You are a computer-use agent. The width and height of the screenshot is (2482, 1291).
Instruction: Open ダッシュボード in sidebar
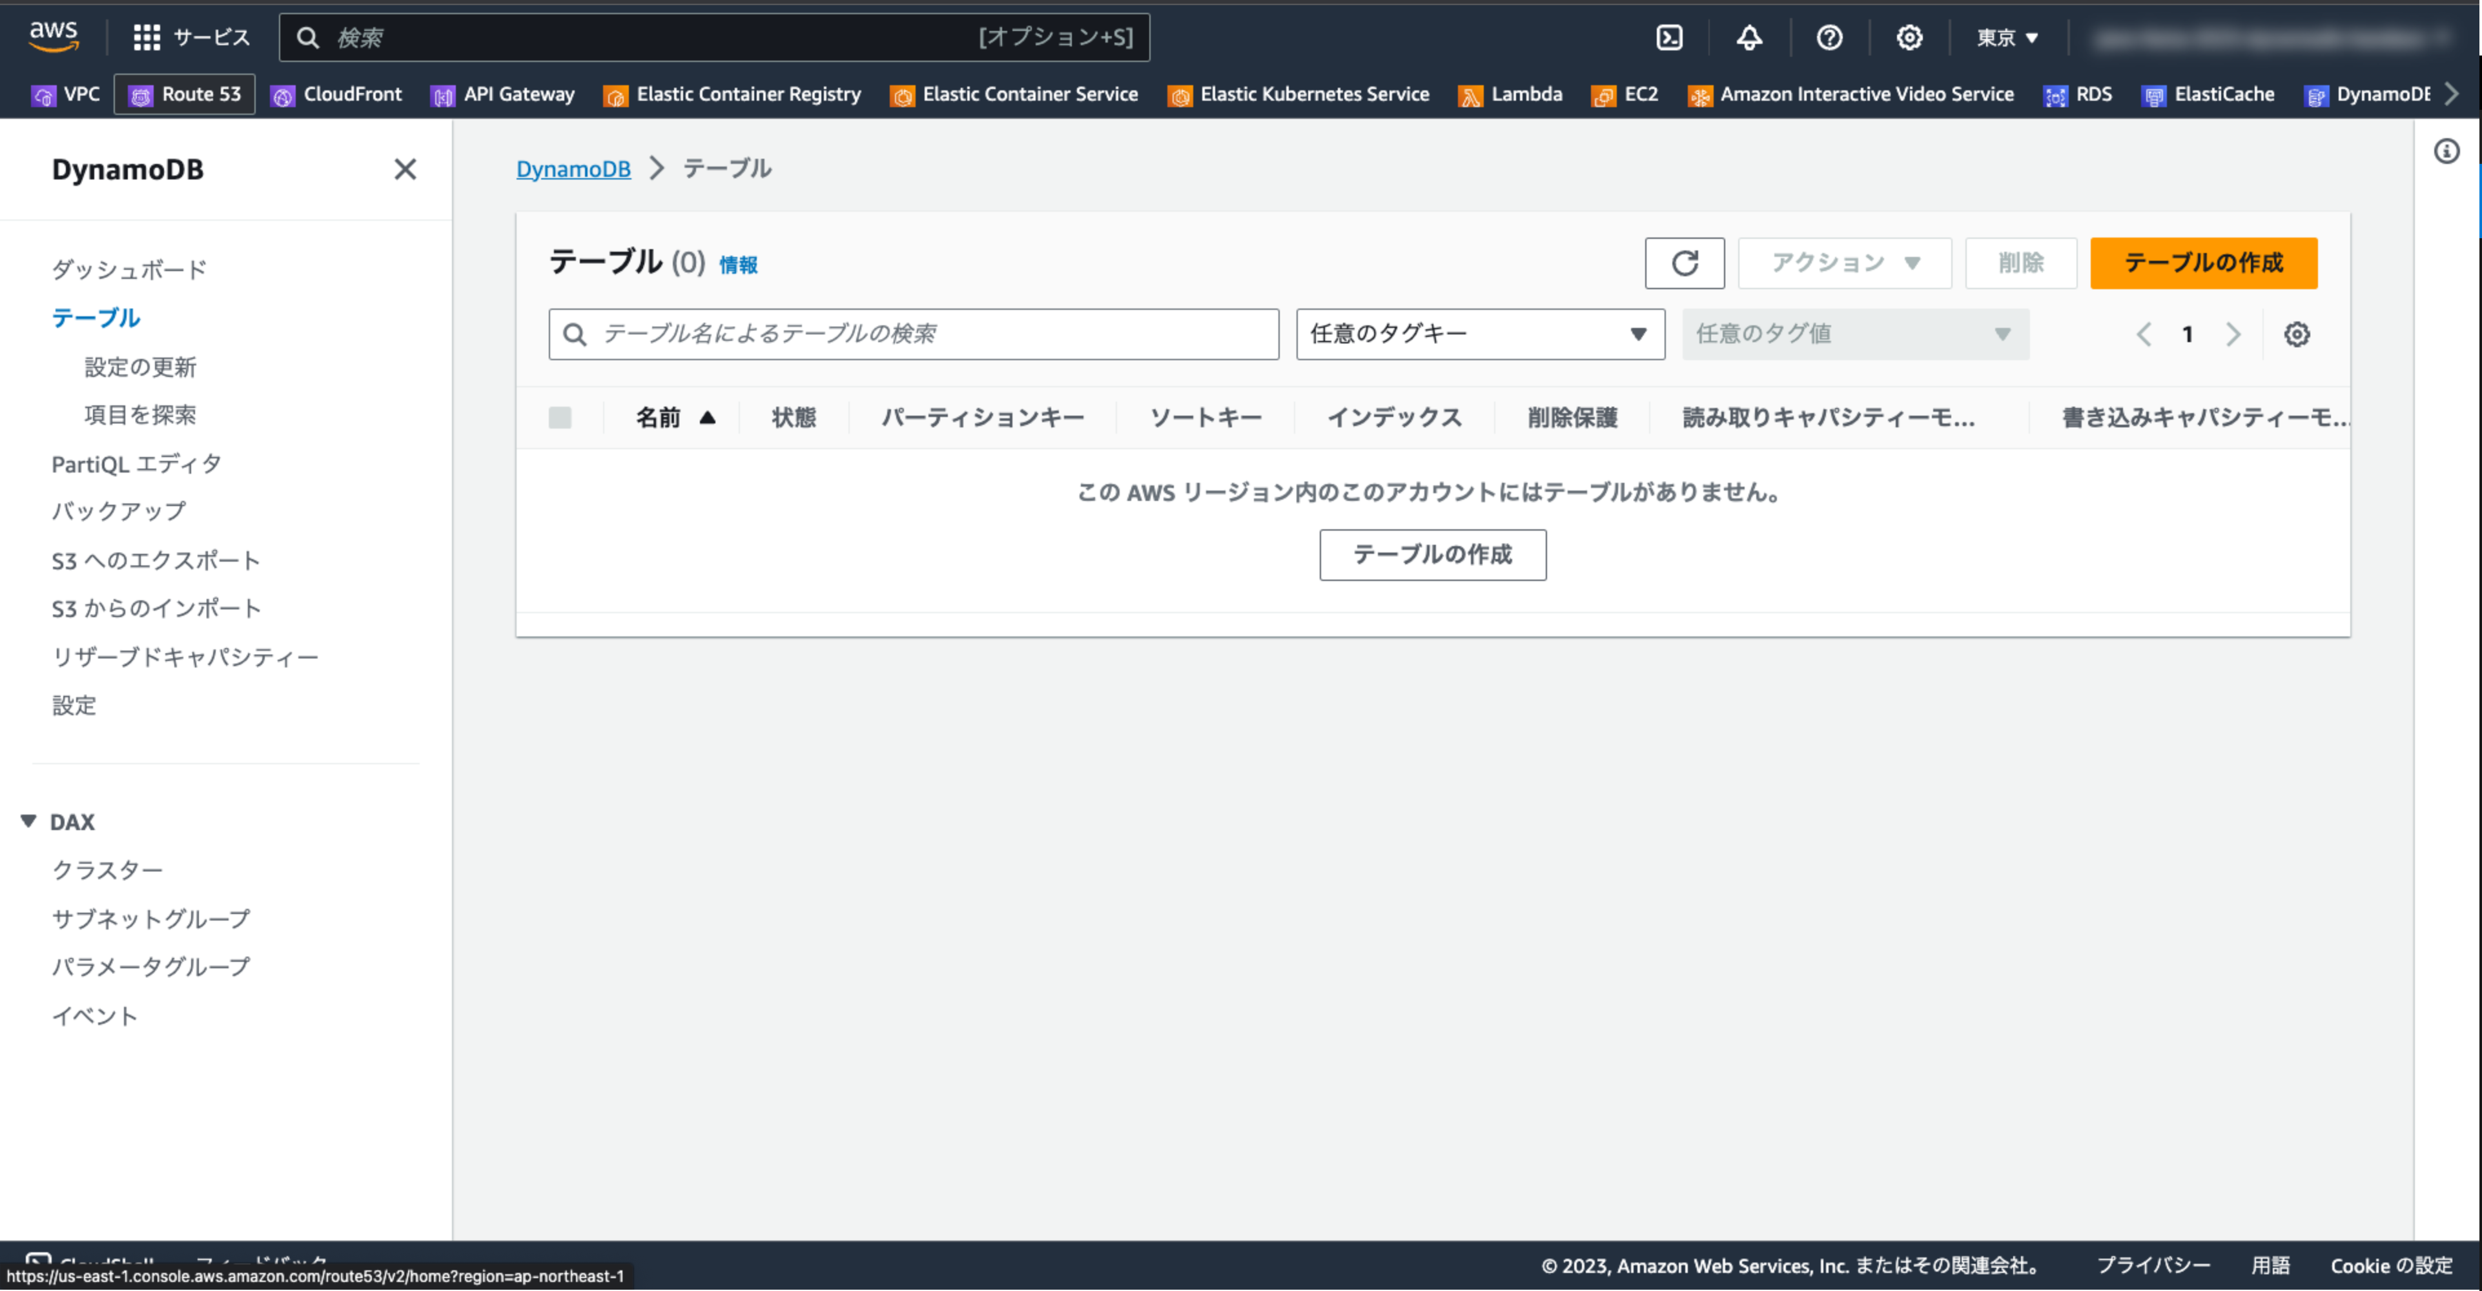coord(129,270)
